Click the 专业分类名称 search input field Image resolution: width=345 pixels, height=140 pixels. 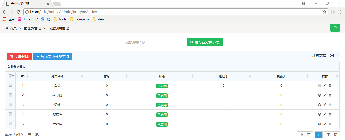154,42
